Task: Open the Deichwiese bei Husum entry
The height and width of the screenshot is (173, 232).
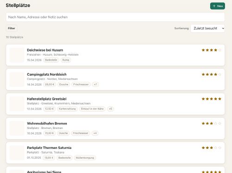Action: coord(115,55)
